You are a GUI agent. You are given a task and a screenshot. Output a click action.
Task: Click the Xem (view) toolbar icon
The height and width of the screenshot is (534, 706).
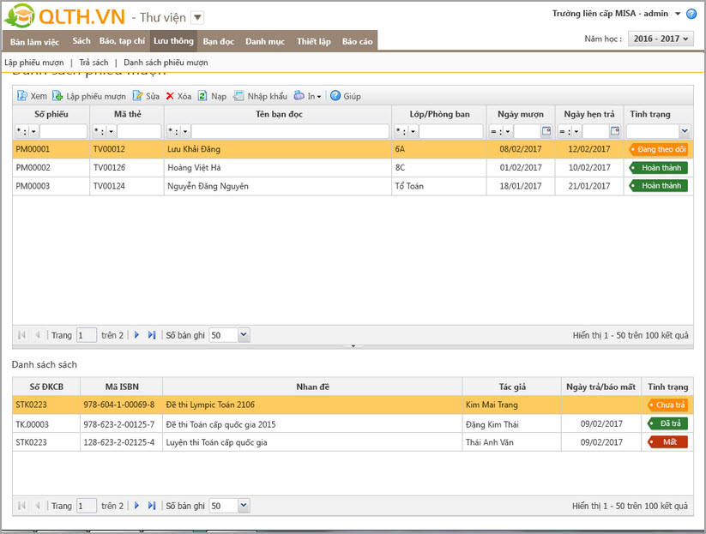click(x=22, y=96)
